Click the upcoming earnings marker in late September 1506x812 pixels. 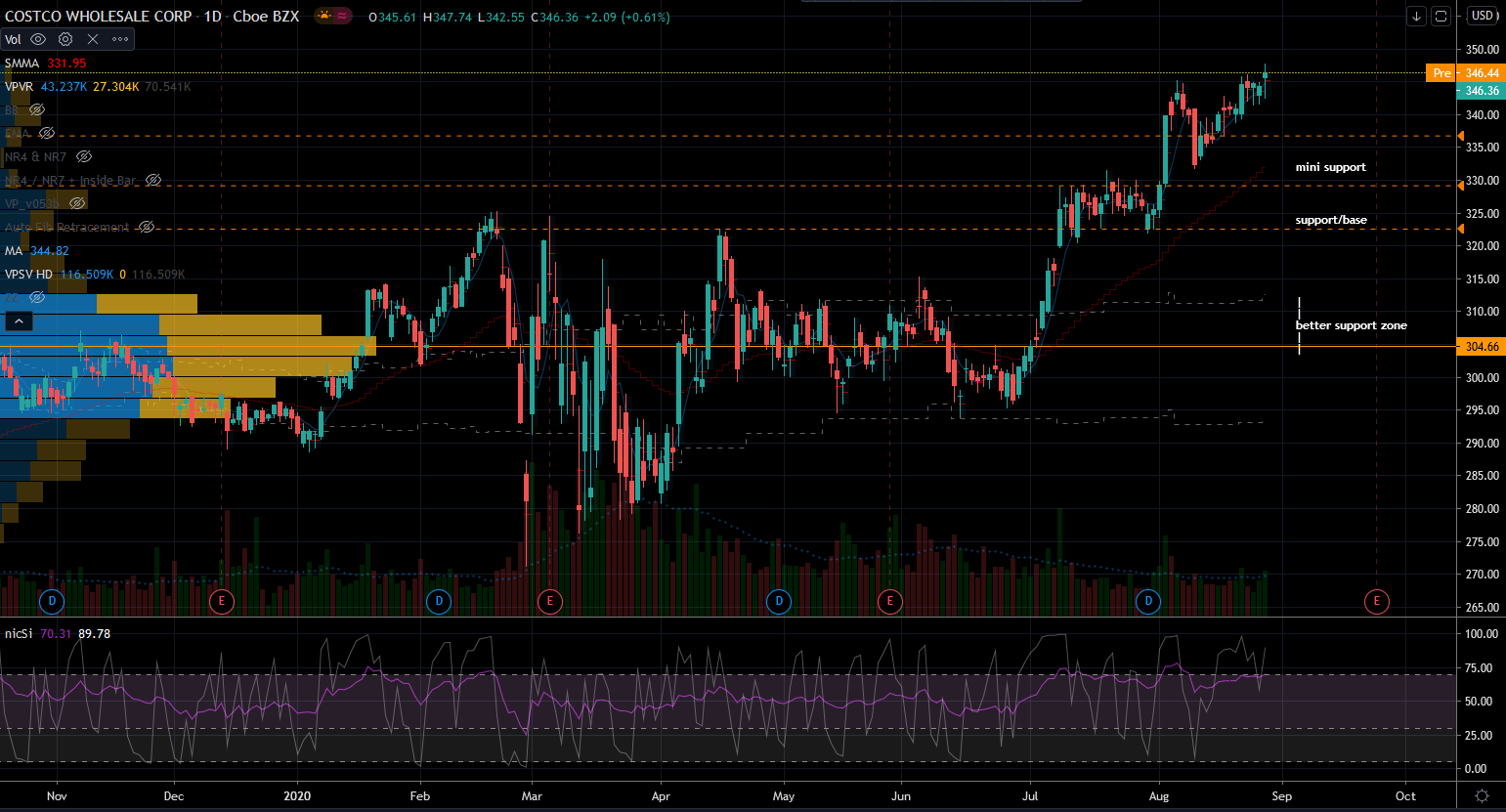tap(1377, 601)
